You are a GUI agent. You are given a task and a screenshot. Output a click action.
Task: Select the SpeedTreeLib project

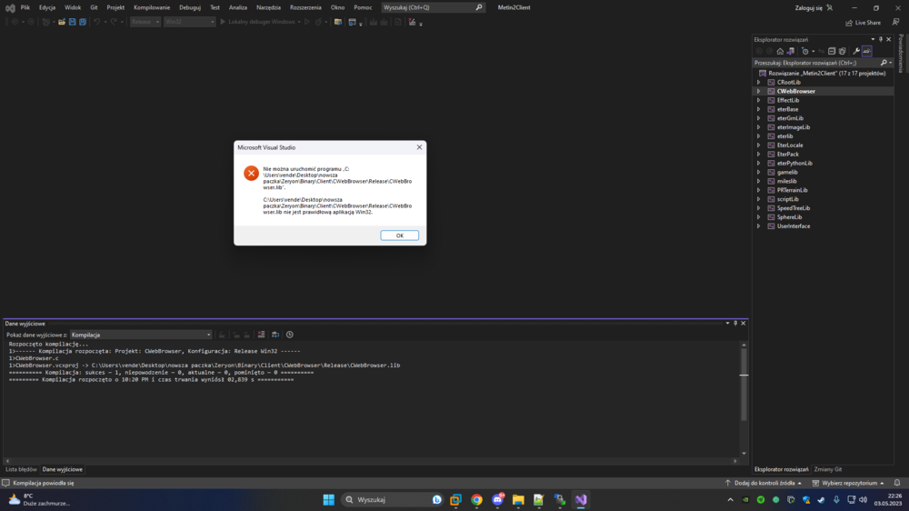tap(793, 208)
